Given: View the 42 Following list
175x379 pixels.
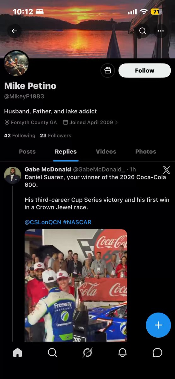Looking at the screenshot, I should (x=20, y=135).
